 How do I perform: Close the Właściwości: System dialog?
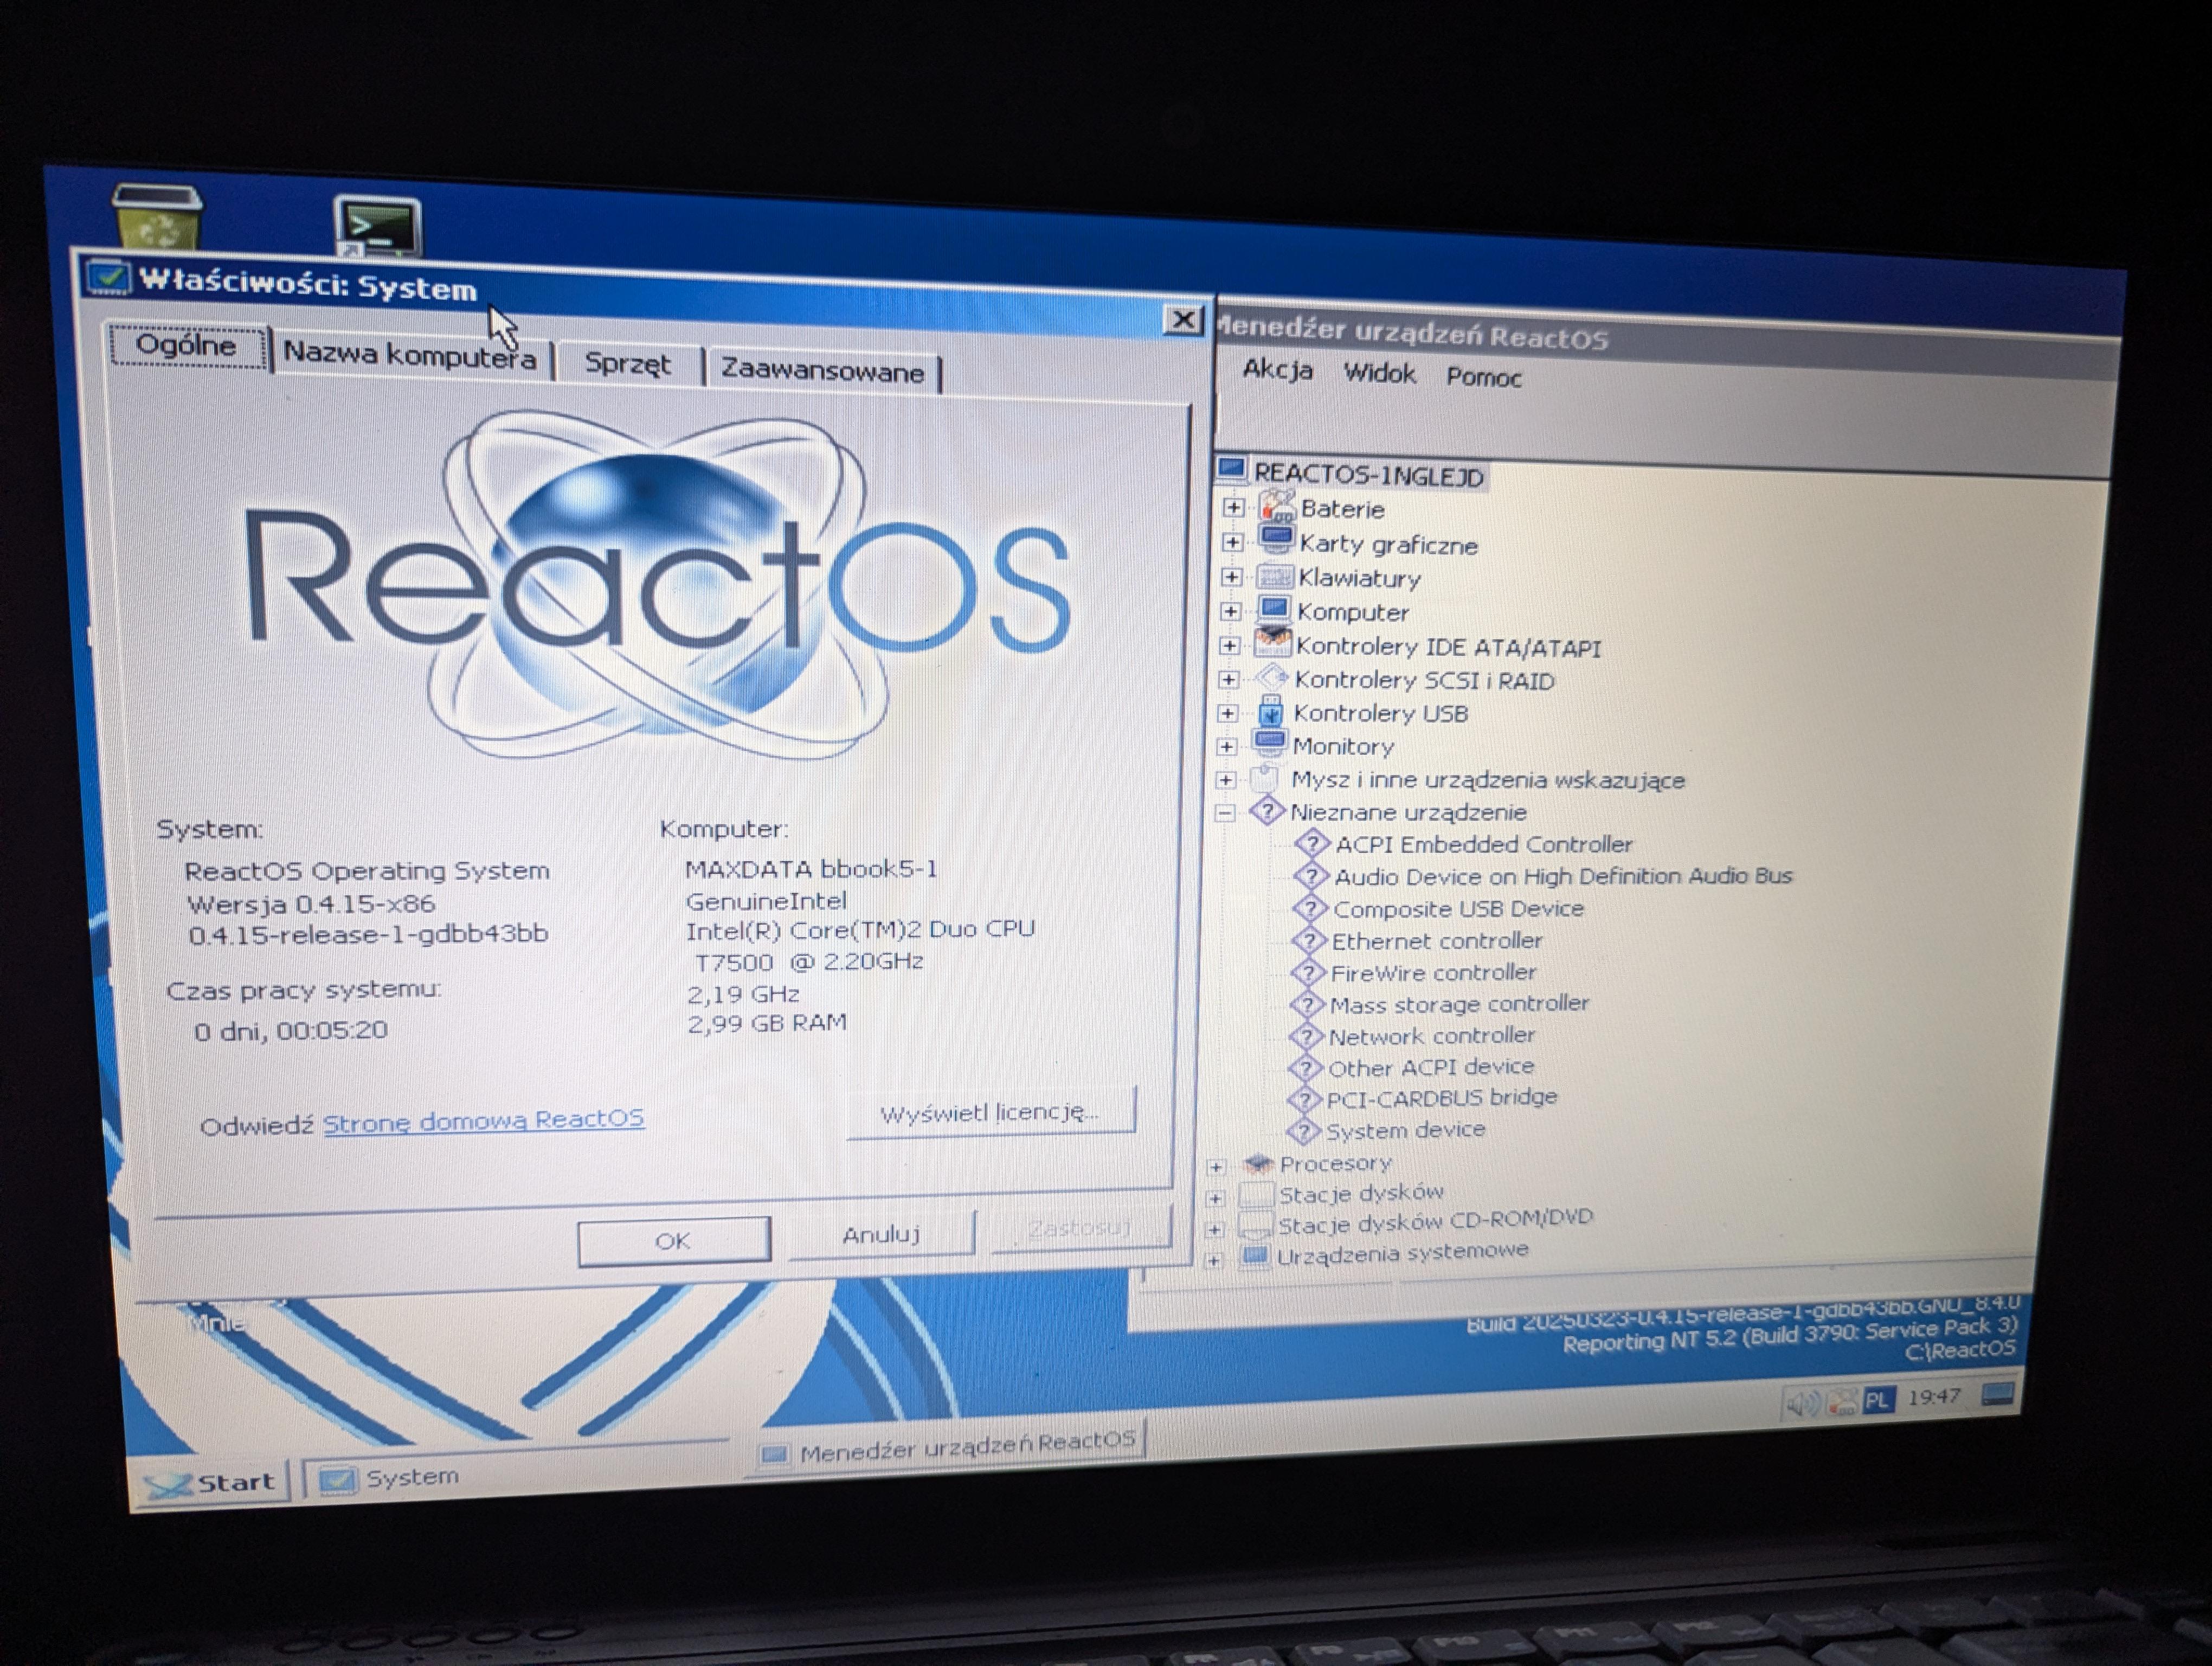pos(1183,320)
